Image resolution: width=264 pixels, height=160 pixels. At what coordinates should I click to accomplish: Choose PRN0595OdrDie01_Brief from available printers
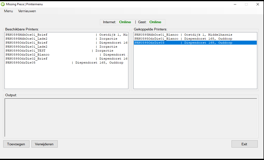[x=26, y=43]
